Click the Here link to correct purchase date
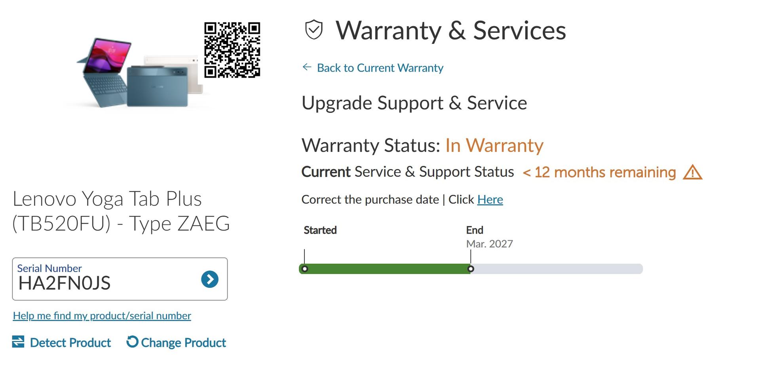This screenshot has width=760, height=371. [490, 200]
